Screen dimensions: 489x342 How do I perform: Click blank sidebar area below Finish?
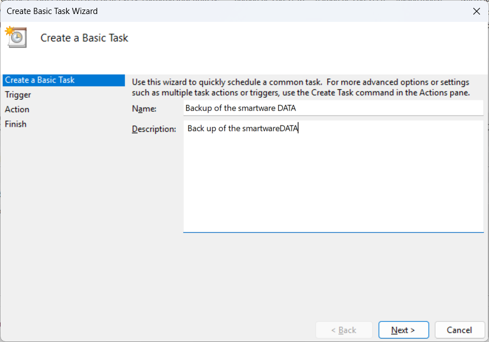pyautogui.click(x=62, y=224)
